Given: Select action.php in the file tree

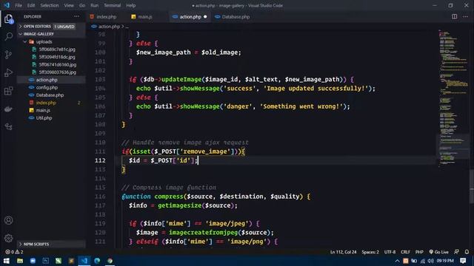Looking at the screenshot, I should click(x=47, y=80).
